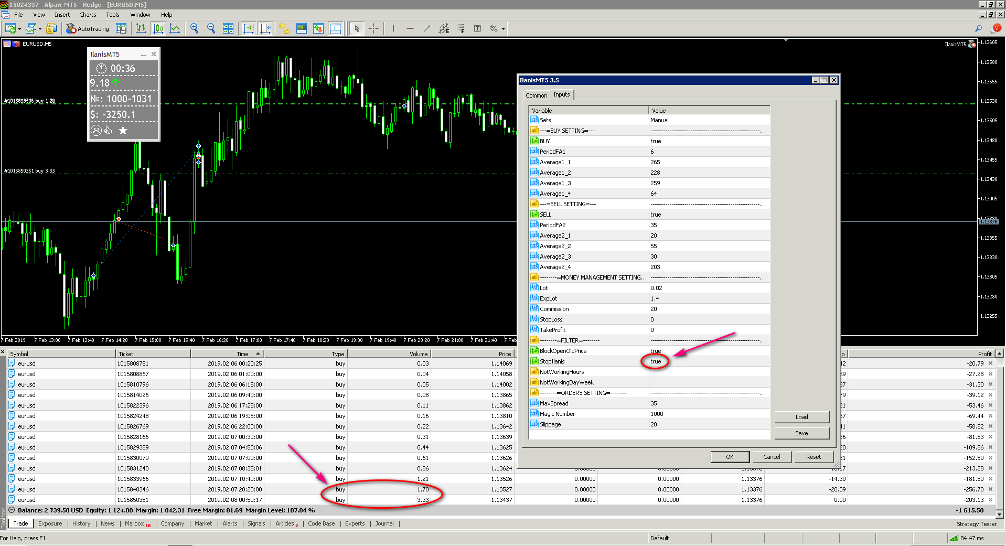
Task: Select the Crosshair tool
Action: click(373, 29)
